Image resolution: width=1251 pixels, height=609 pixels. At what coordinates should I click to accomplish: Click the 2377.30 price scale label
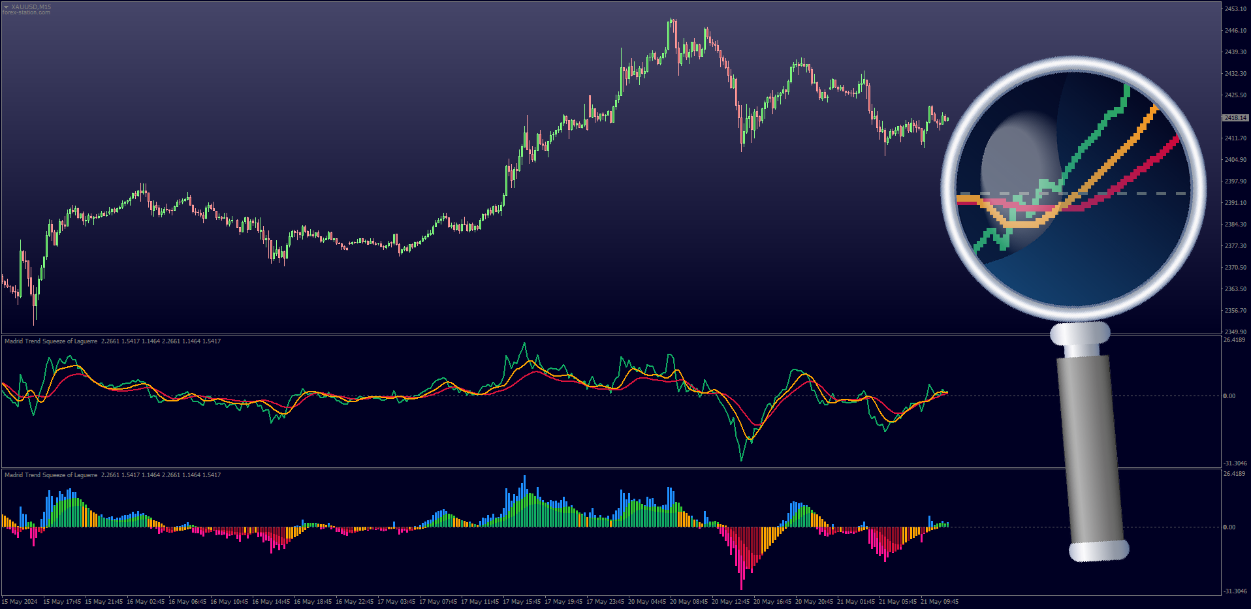click(1235, 246)
